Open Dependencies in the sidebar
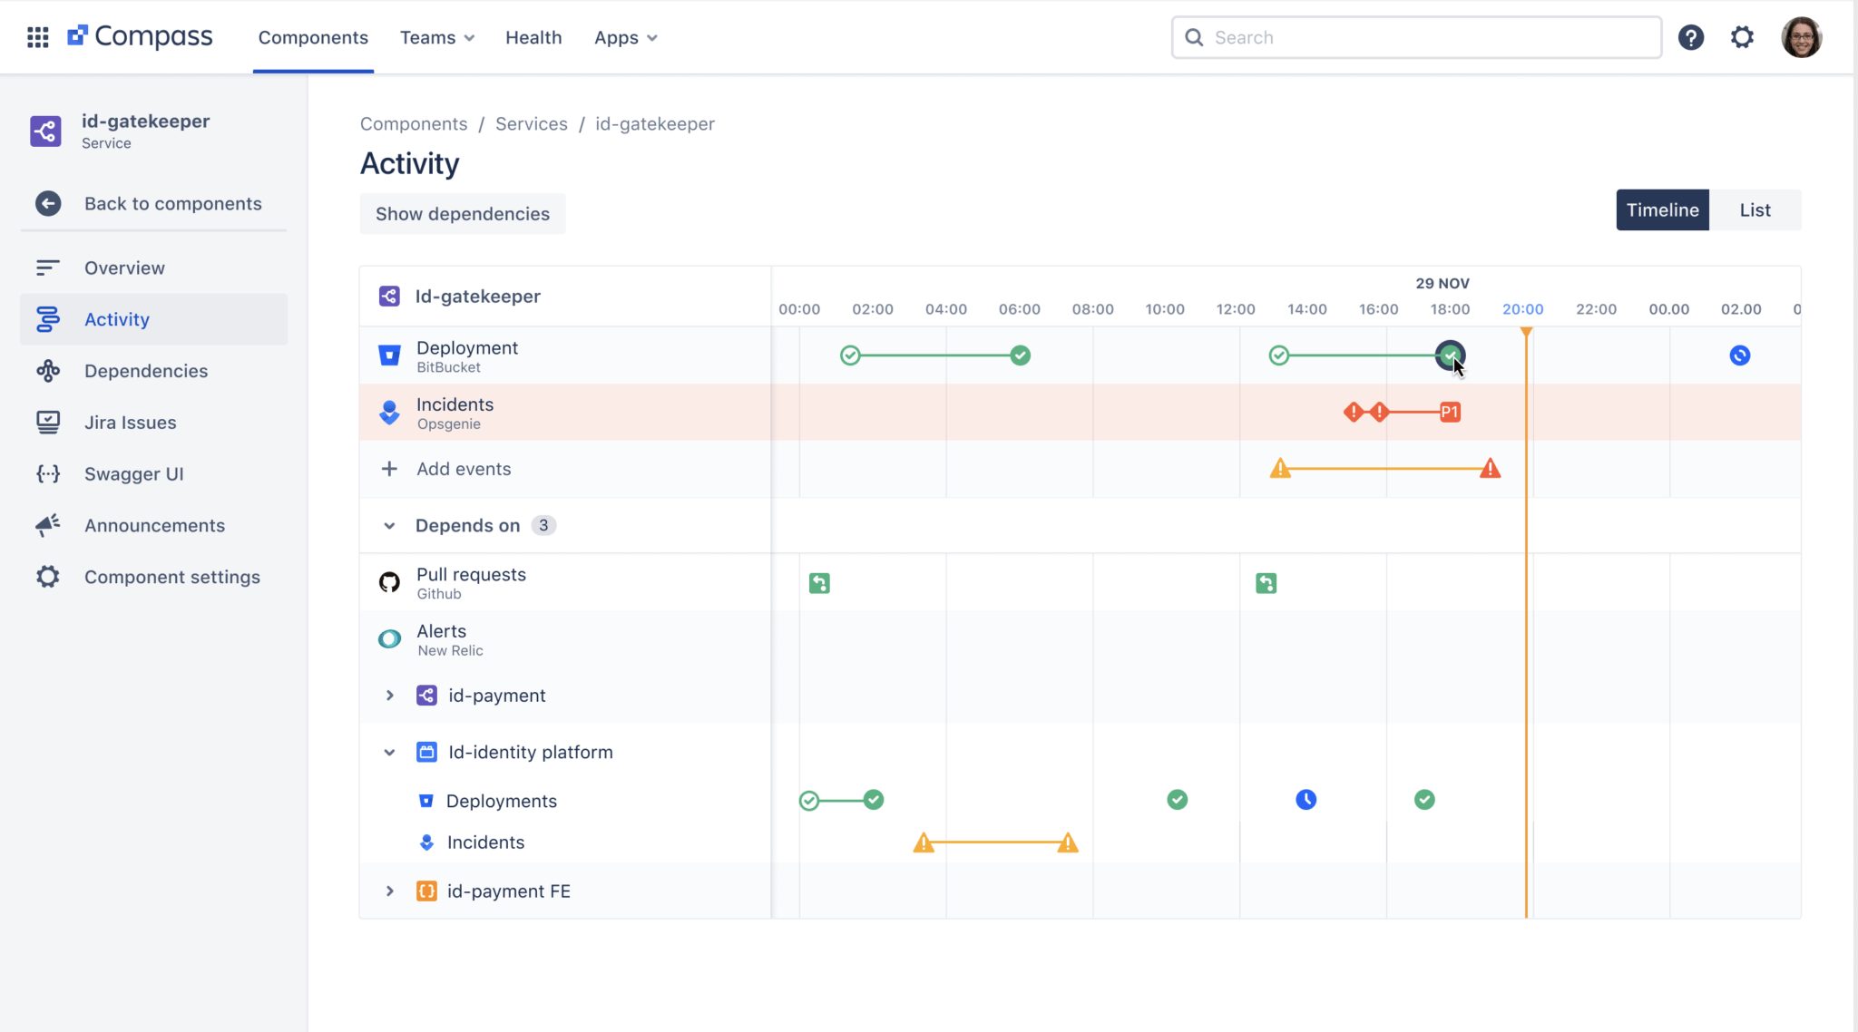Viewport: 1858px width, 1032px height. (145, 371)
